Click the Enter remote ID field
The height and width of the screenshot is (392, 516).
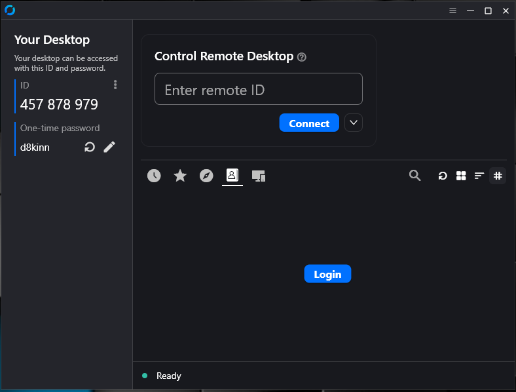click(258, 89)
